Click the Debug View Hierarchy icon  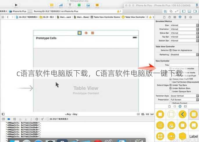coord(37,119)
